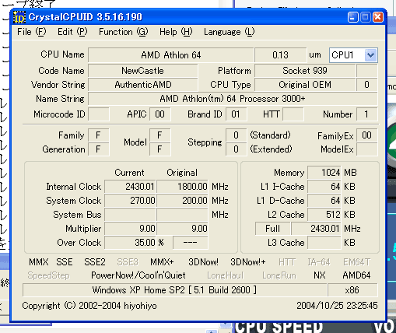The image size is (396, 333).
Task: Click the Platform value Socket 939
Action: point(305,71)
